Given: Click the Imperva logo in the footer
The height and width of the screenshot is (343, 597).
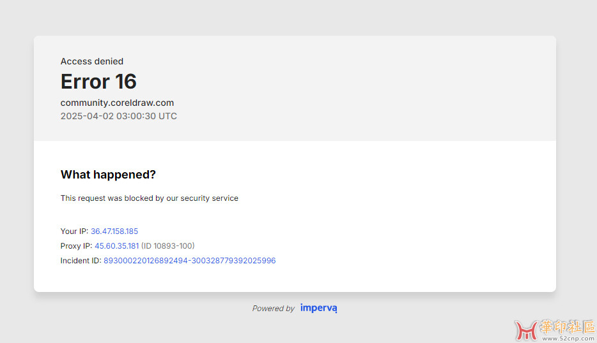Looking at the screenshot, I should pyautogui.click(x=318, y=308).
